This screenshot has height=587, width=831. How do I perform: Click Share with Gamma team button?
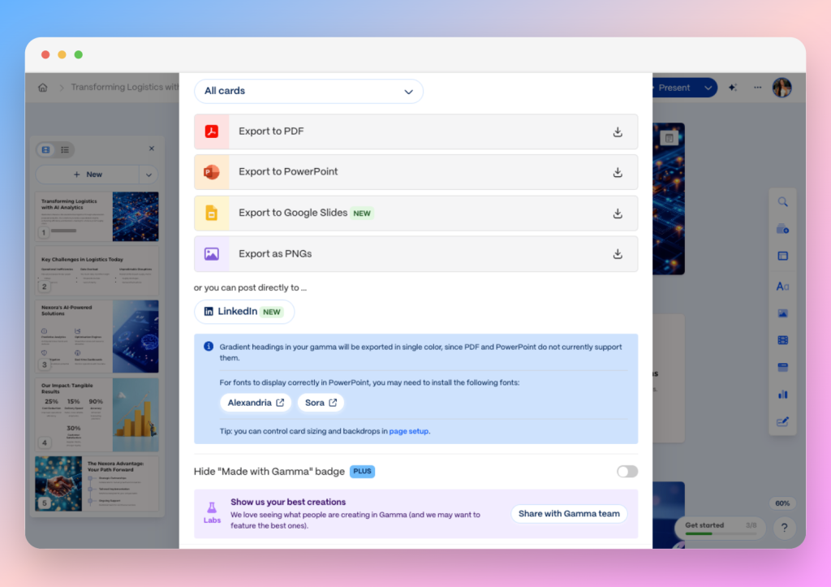(x=569, y=514)
